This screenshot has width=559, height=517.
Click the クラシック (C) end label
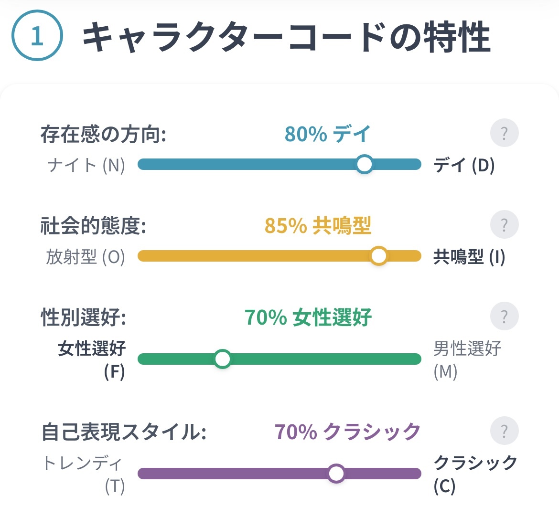[475, 475]
